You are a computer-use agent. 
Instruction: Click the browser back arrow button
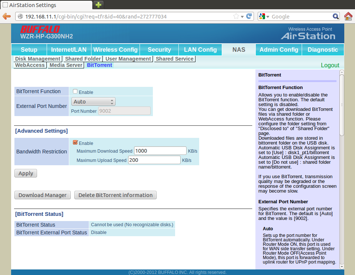[6, 17]
